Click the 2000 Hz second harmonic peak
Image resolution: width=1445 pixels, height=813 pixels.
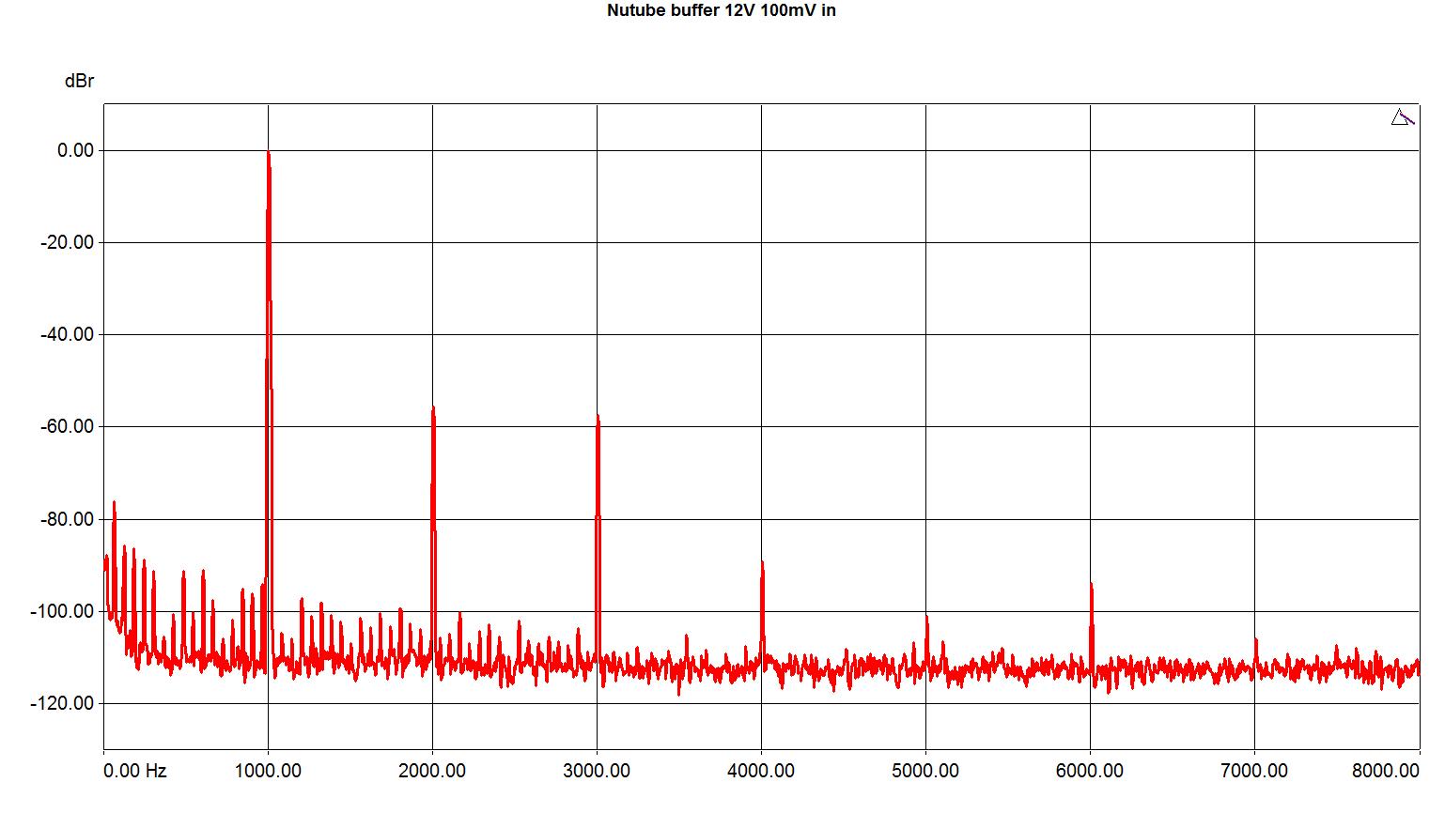click(433, 409)
